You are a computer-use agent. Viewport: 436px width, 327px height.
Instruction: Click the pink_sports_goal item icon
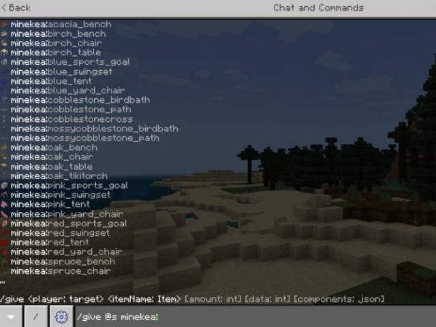(4, 185)
